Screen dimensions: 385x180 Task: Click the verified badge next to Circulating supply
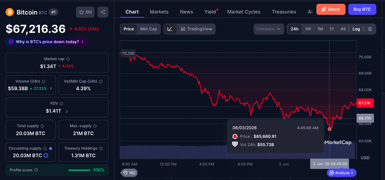click(x=51, y=149)
